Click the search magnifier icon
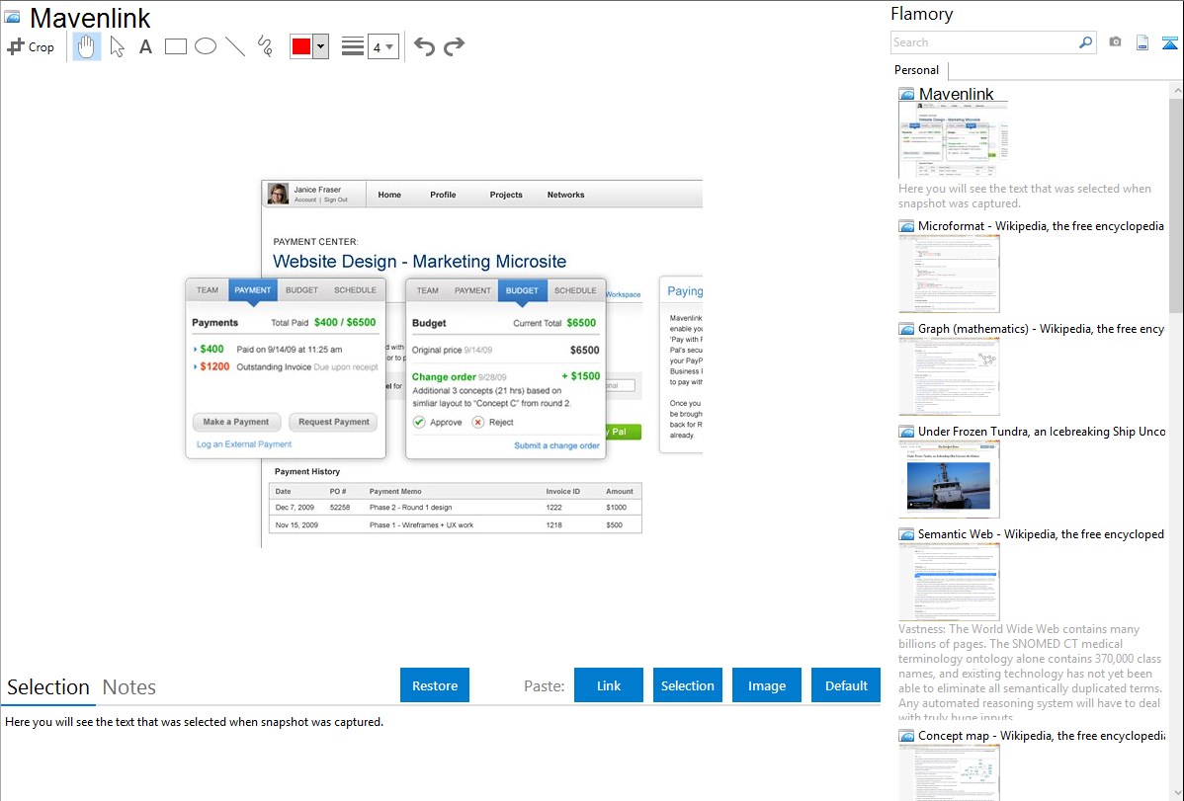Viewport: 1184px width, 801px height. point(1085,42)
